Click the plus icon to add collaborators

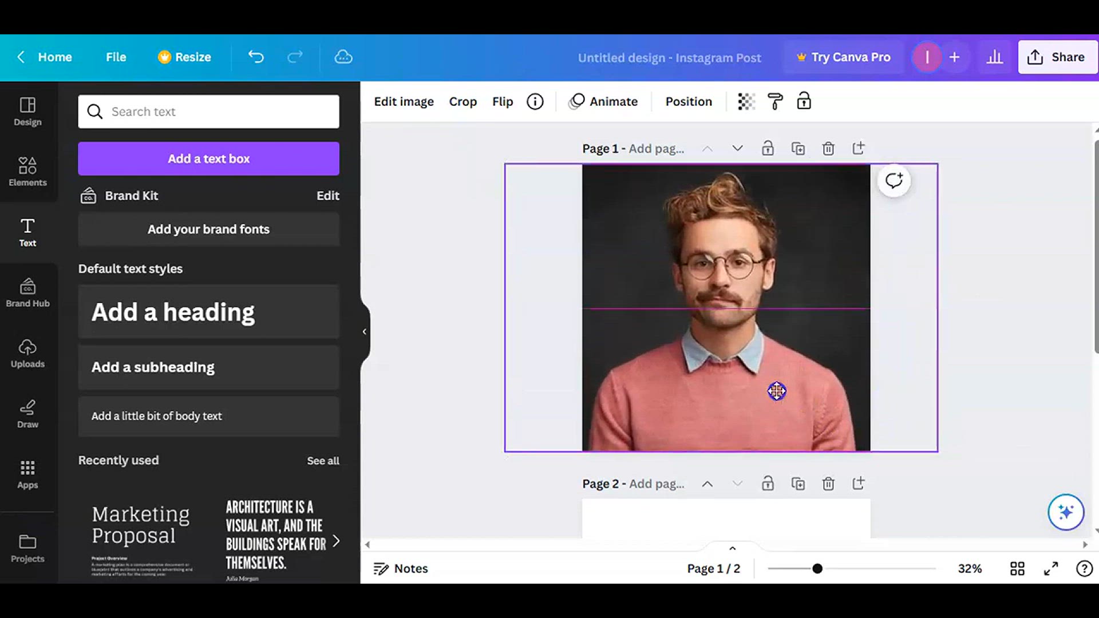[x=954, y=57]
